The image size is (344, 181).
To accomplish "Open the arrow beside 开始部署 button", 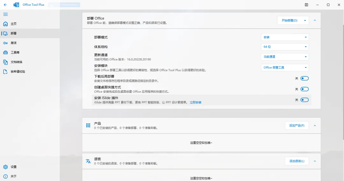I will point(305,20).
